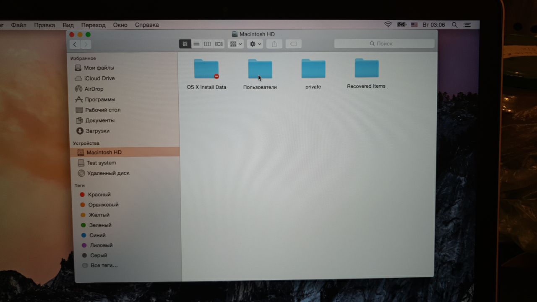Click the Избранное section header
This screenshot has height=302, width=537.
click(x=83, y=59)
